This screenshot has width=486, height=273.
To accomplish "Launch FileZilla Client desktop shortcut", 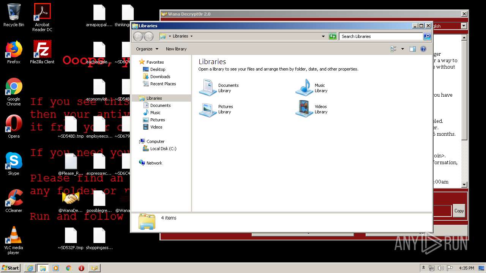I will click(x=42, y=52).
